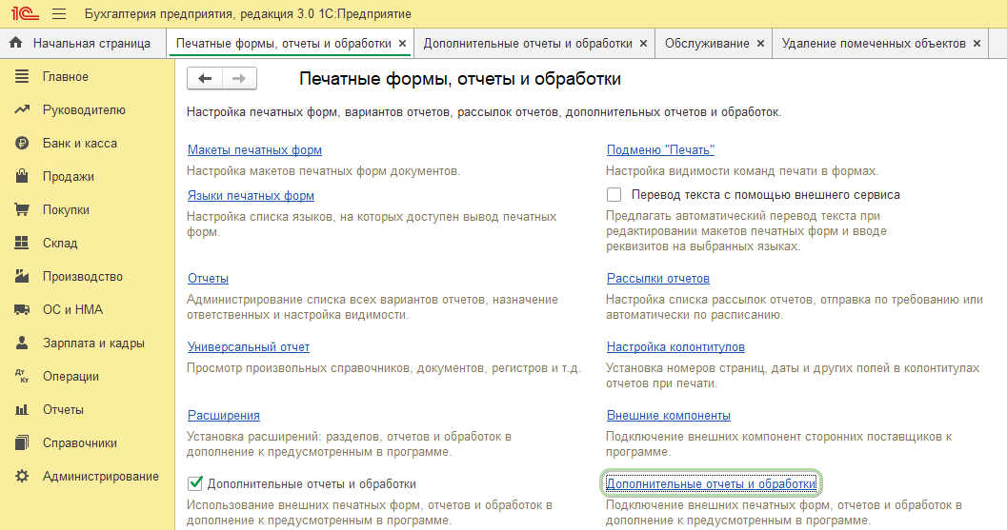Click the Зарплата и кадры person icon
1007x530 pixels.
point(22,343)
